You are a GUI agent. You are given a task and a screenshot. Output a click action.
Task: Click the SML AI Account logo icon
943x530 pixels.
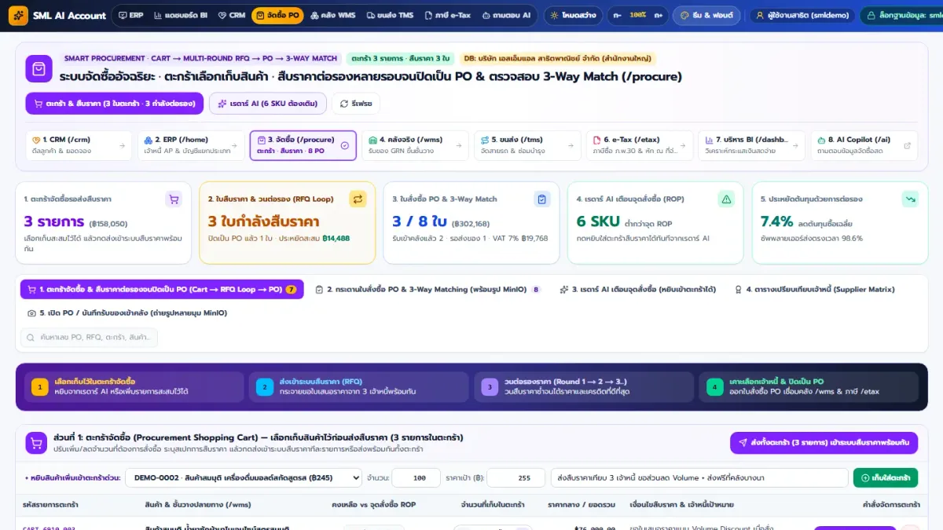click(17, 15)
